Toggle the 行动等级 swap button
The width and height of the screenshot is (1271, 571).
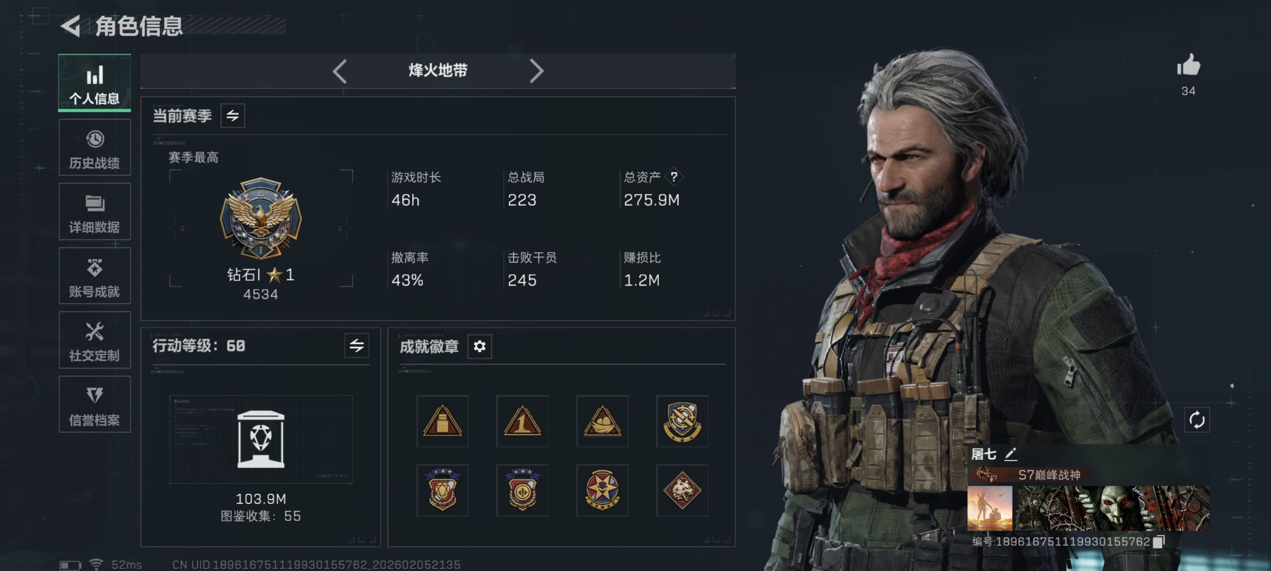tap(357, 345)
